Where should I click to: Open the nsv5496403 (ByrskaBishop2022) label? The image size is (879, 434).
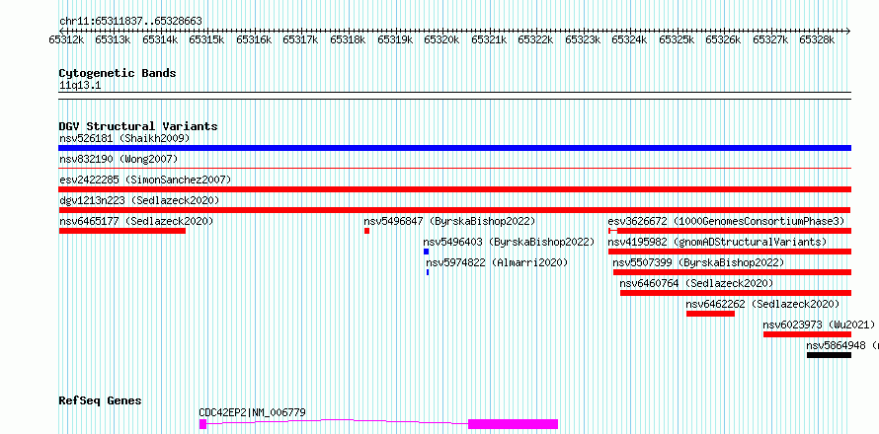[x=509, y=242]
